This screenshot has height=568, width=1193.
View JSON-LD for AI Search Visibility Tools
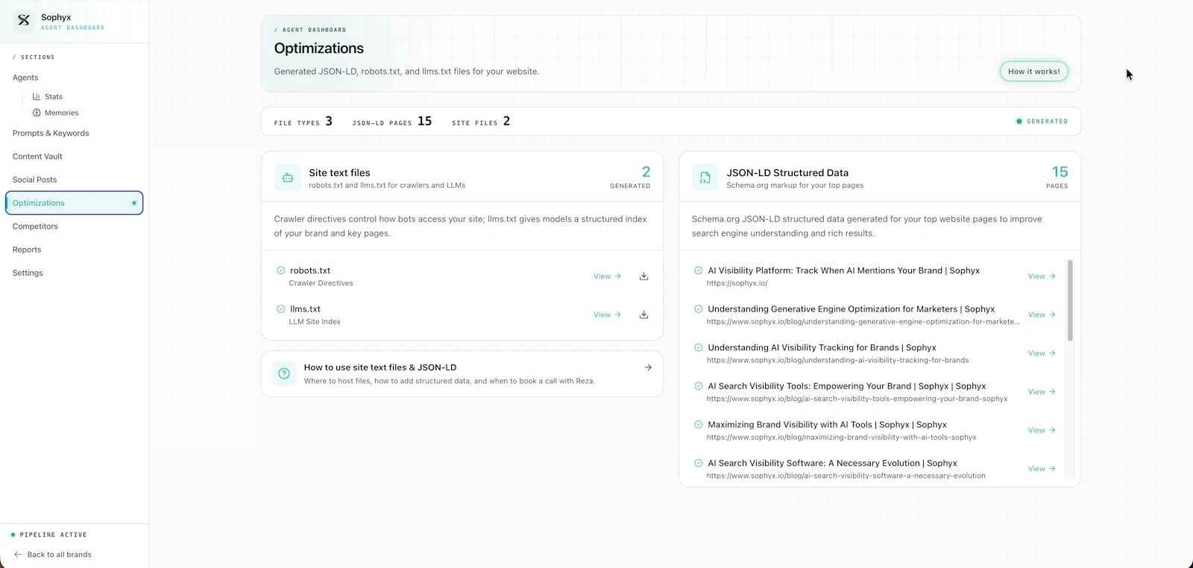[x=1042, y=392]
